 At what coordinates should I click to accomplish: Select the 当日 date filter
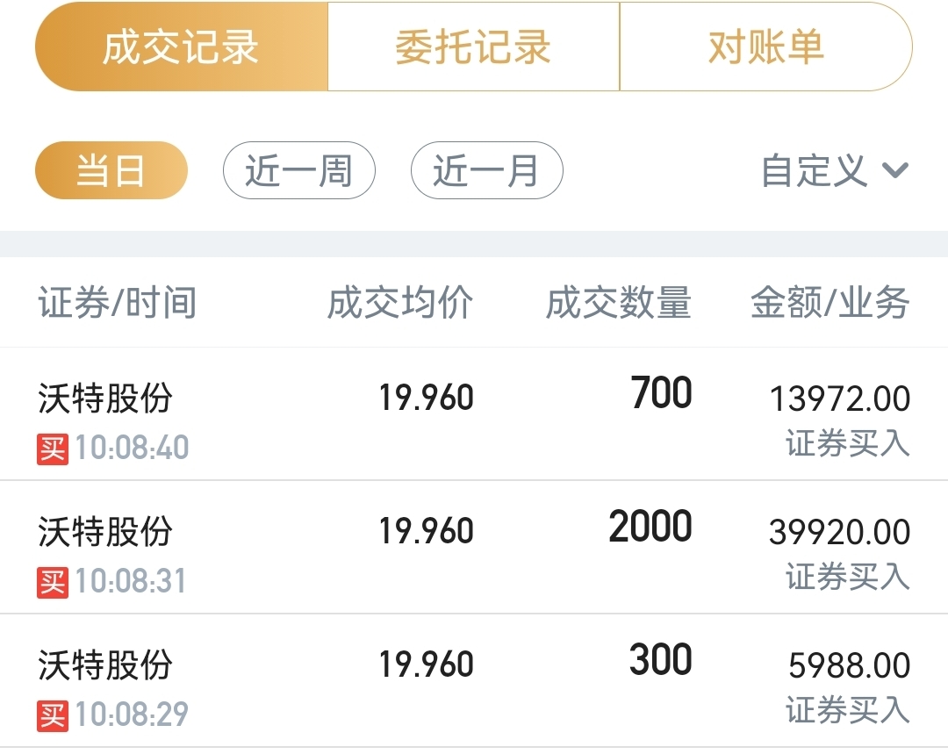[x=111, y=170]
